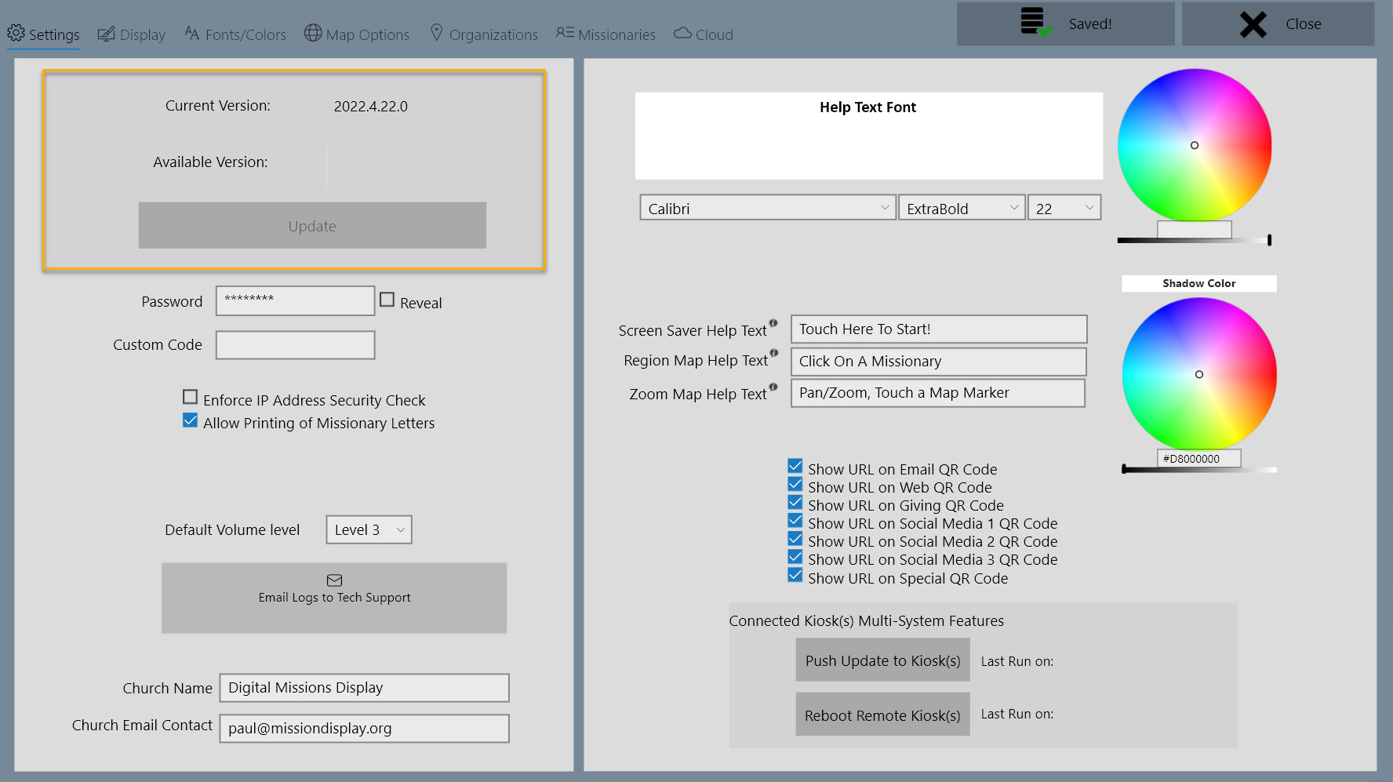Click the Display edit icon
Image resolution: width=1393 pixels, height=782 pixels.
tap(105, 33)
